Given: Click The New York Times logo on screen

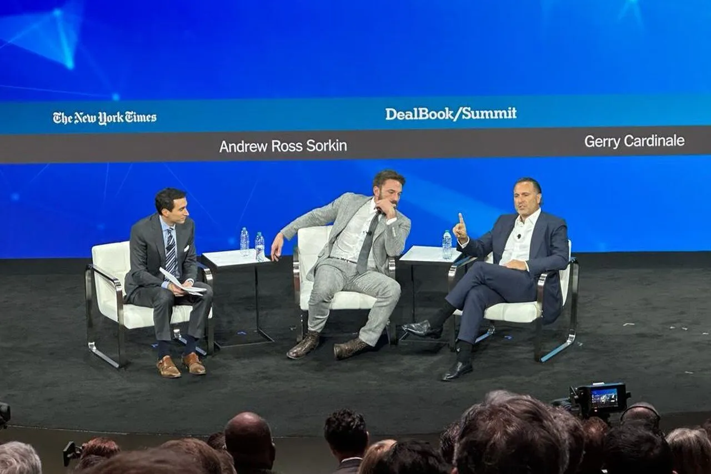Looking at the screenshot, I should click(x=104, y=118).
